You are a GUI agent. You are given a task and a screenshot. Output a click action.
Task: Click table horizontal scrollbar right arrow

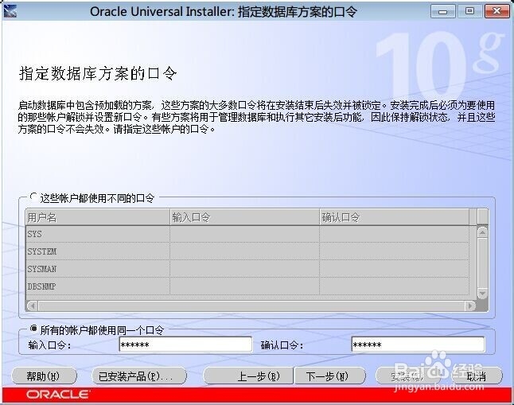[x=471, y=306]
